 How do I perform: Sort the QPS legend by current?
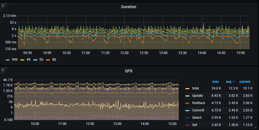pos(245,82)
